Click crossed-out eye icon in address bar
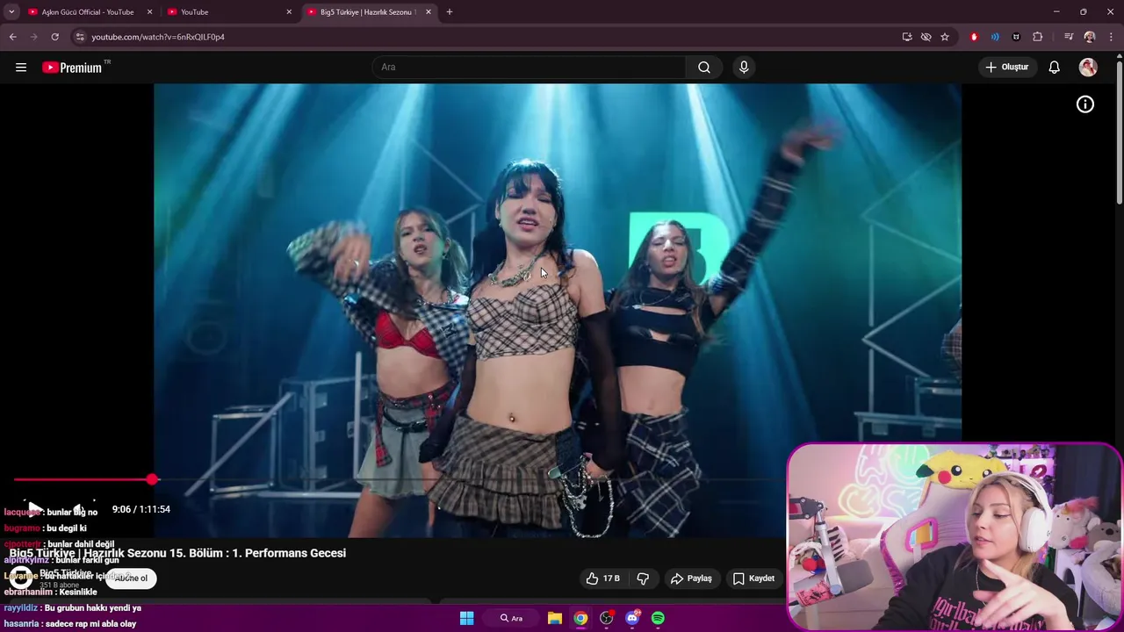1124x632 pixels. tap(926, 37)
